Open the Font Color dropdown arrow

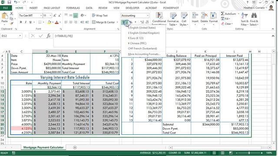60,22
